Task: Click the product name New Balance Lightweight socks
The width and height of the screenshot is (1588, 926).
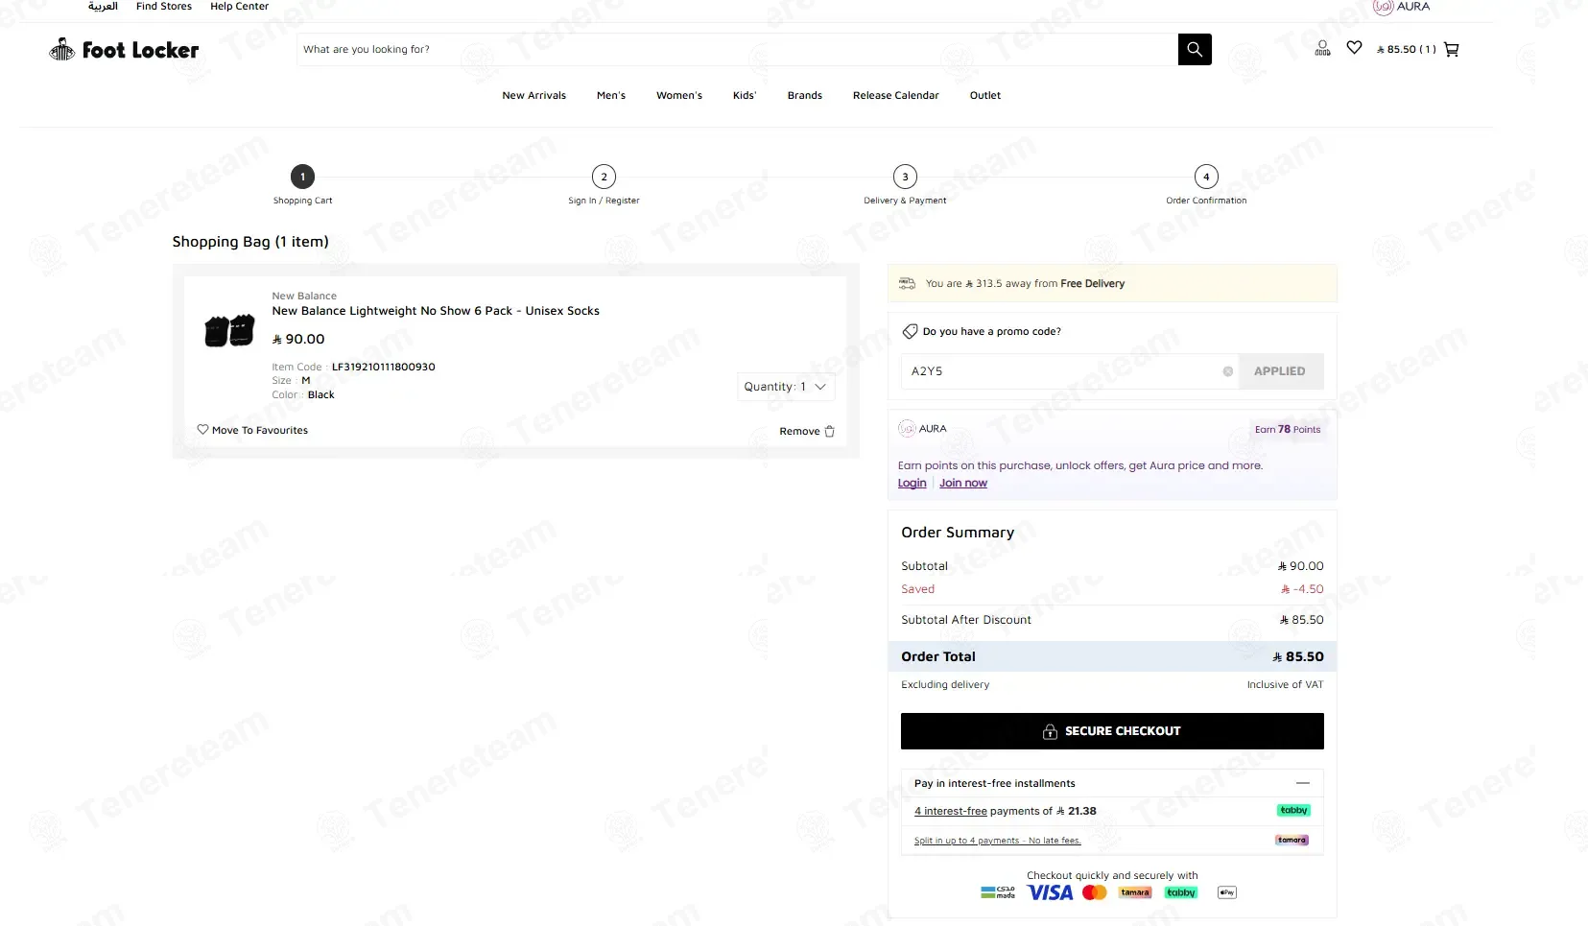Action: [436, 311]
